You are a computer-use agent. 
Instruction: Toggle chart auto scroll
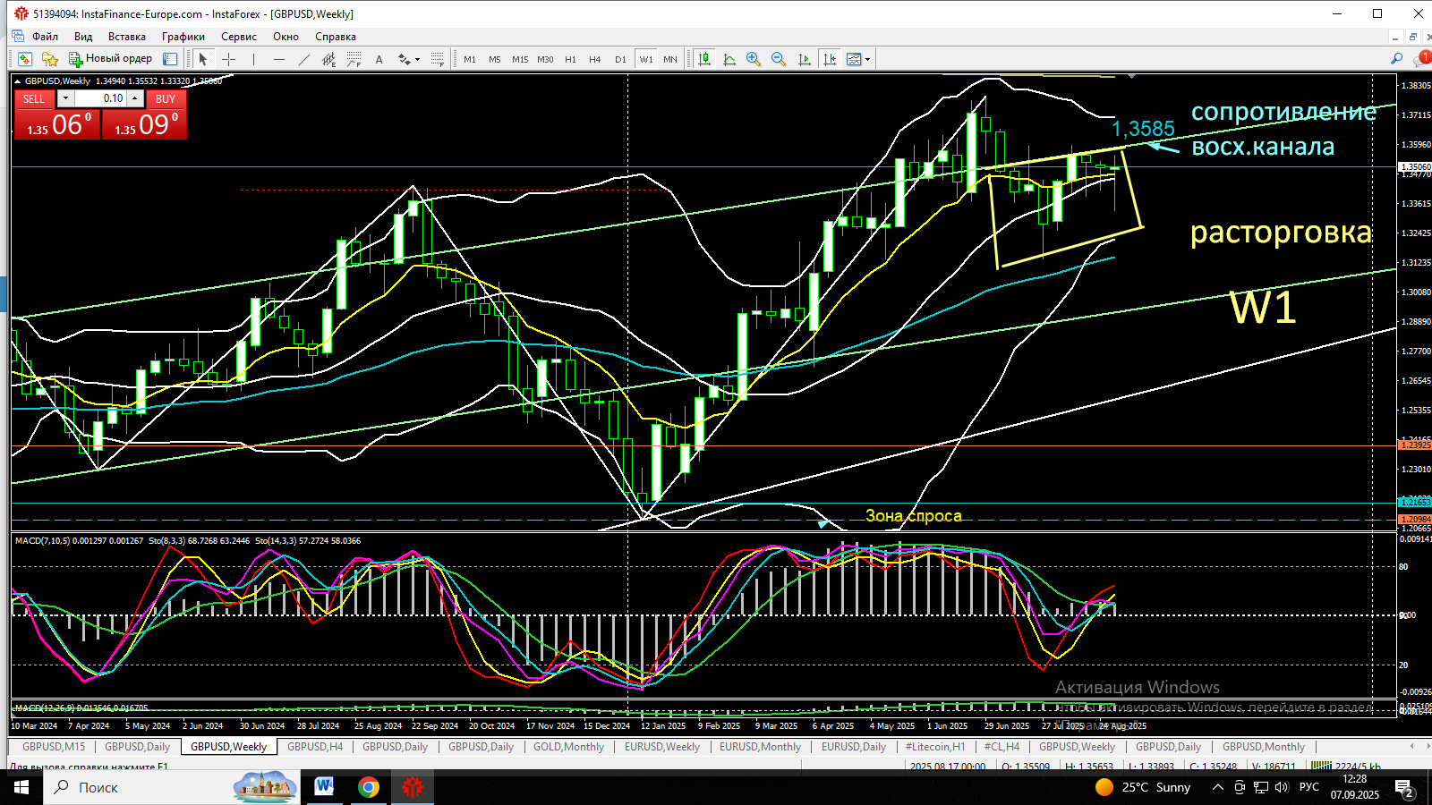click(804, 59)
